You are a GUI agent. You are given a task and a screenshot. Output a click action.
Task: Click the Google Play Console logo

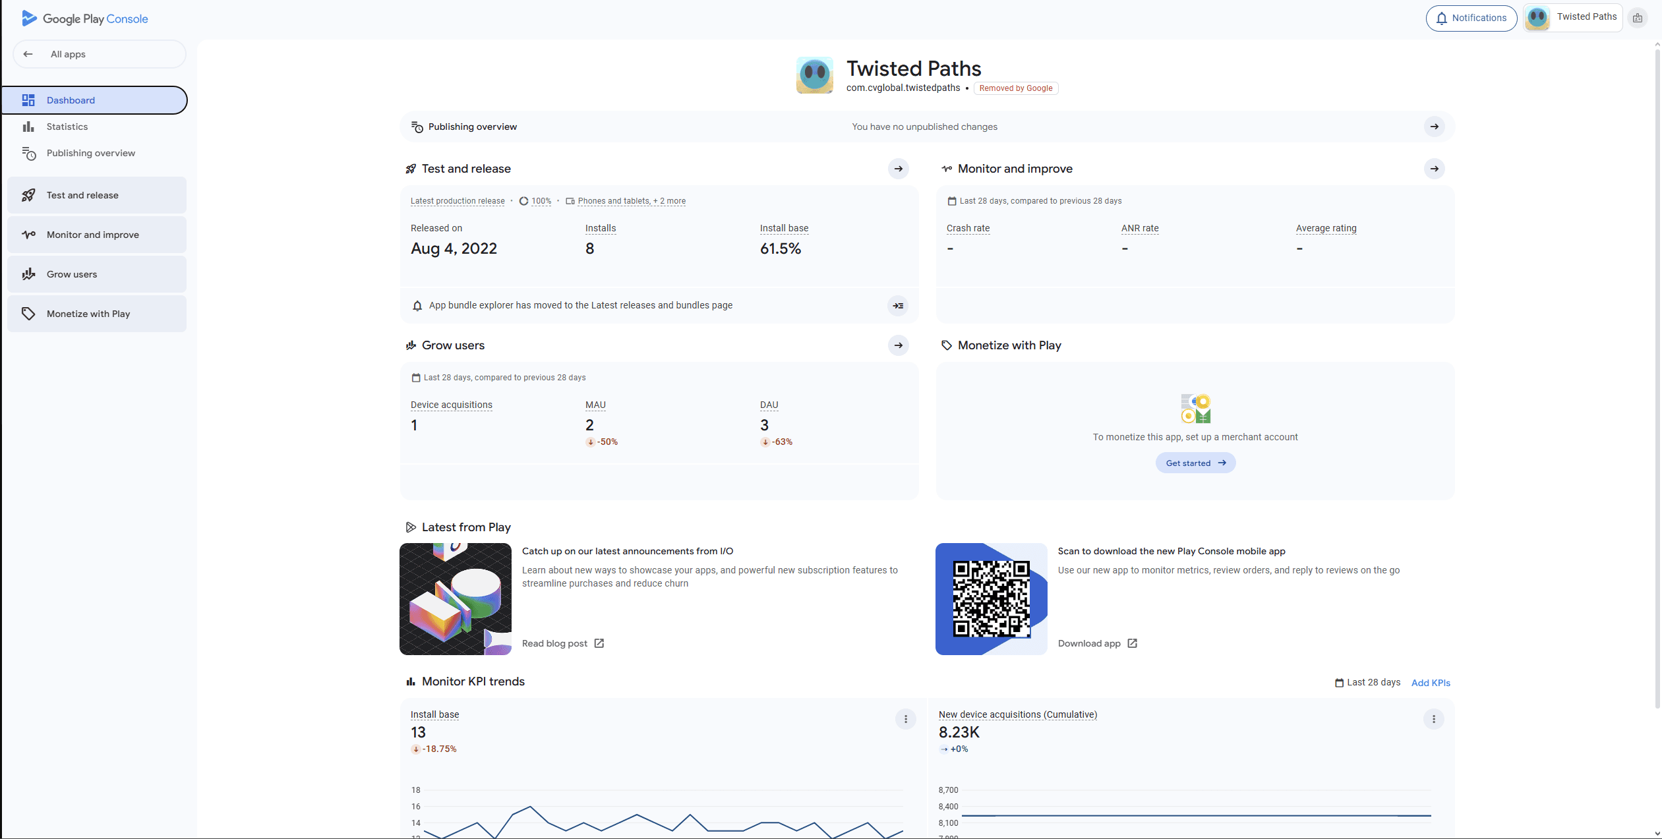pos(84,18)
